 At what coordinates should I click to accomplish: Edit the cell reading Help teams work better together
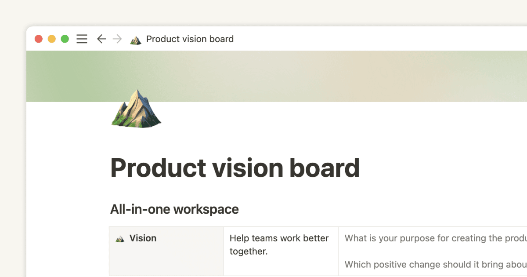coord(279,244)
